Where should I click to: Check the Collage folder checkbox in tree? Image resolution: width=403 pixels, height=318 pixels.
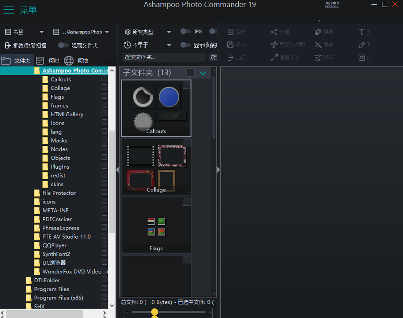[104, 87]
